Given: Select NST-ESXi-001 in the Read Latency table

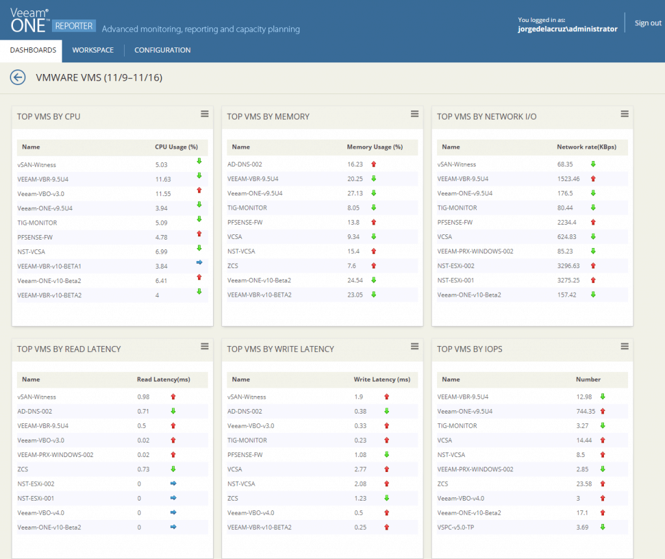Looking at the screenshot, I should (x=112, y=498).
